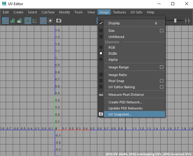The width and height of the screenshot is (193, 156).
Task: Open the Create menu
Action: 18,12
